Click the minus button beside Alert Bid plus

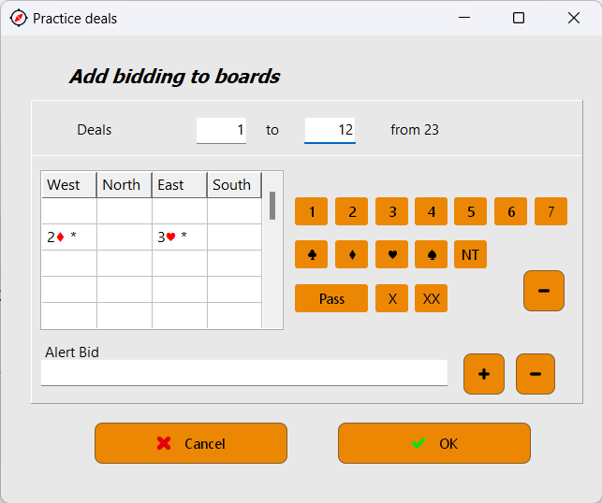[536, 374]
